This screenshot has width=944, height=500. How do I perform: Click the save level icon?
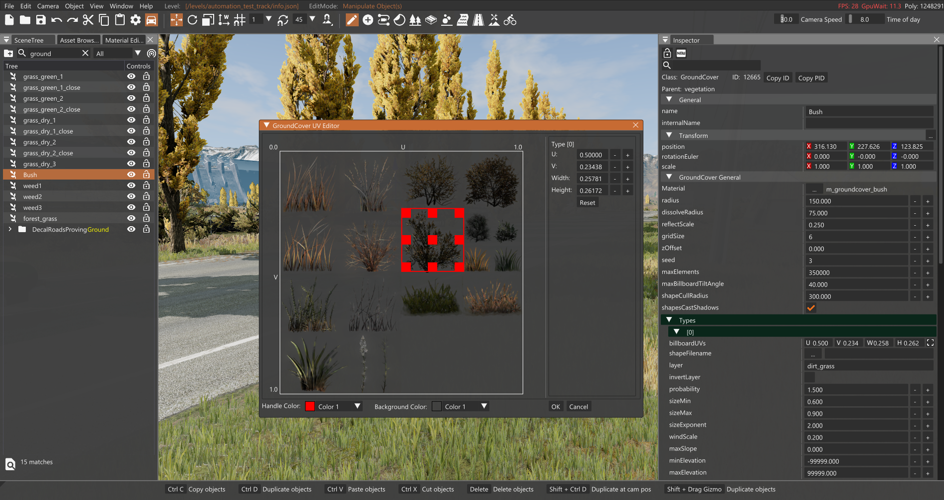coord(41,20)
